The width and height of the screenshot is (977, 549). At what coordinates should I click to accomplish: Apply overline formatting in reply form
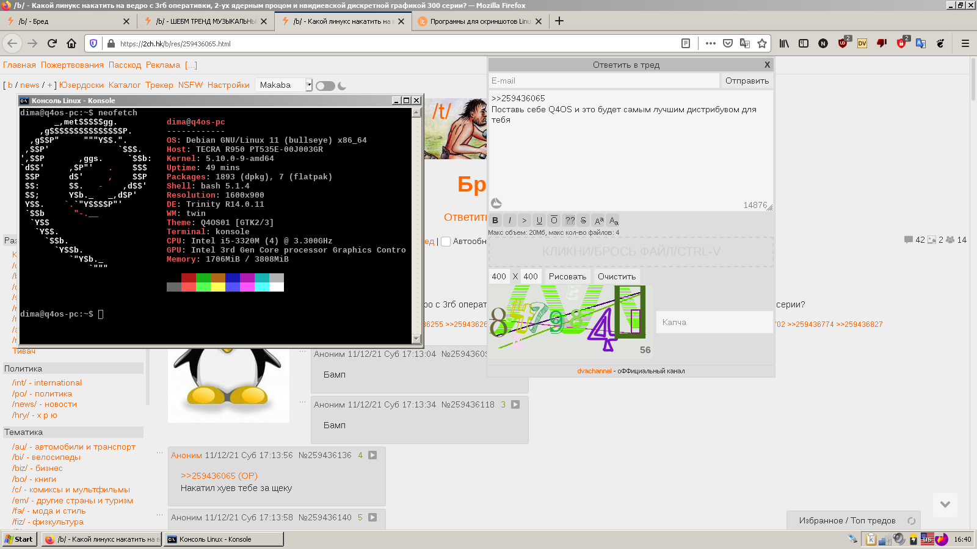point(554,220)
